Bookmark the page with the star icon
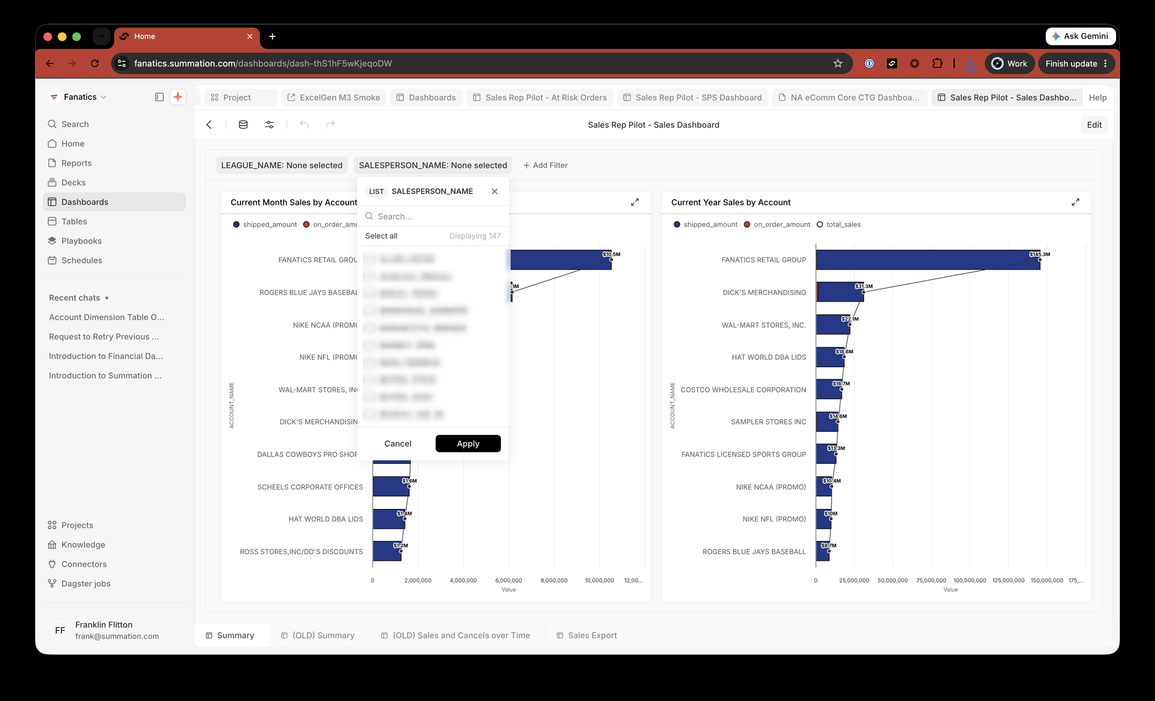This screenshot has height=701, width=1155. click(x=838, y=63)
